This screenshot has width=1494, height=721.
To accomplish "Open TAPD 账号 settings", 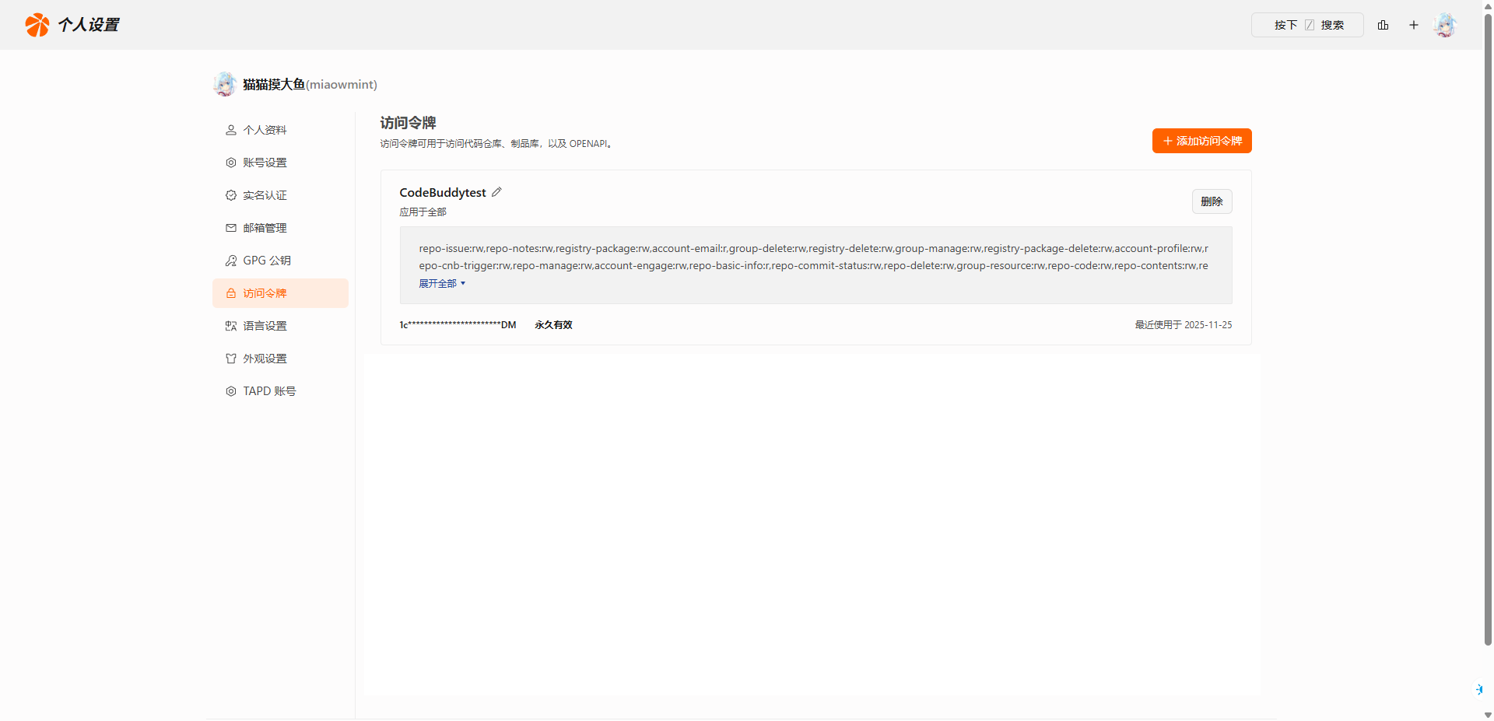I will pyautogui.click(x=268, y=391).
